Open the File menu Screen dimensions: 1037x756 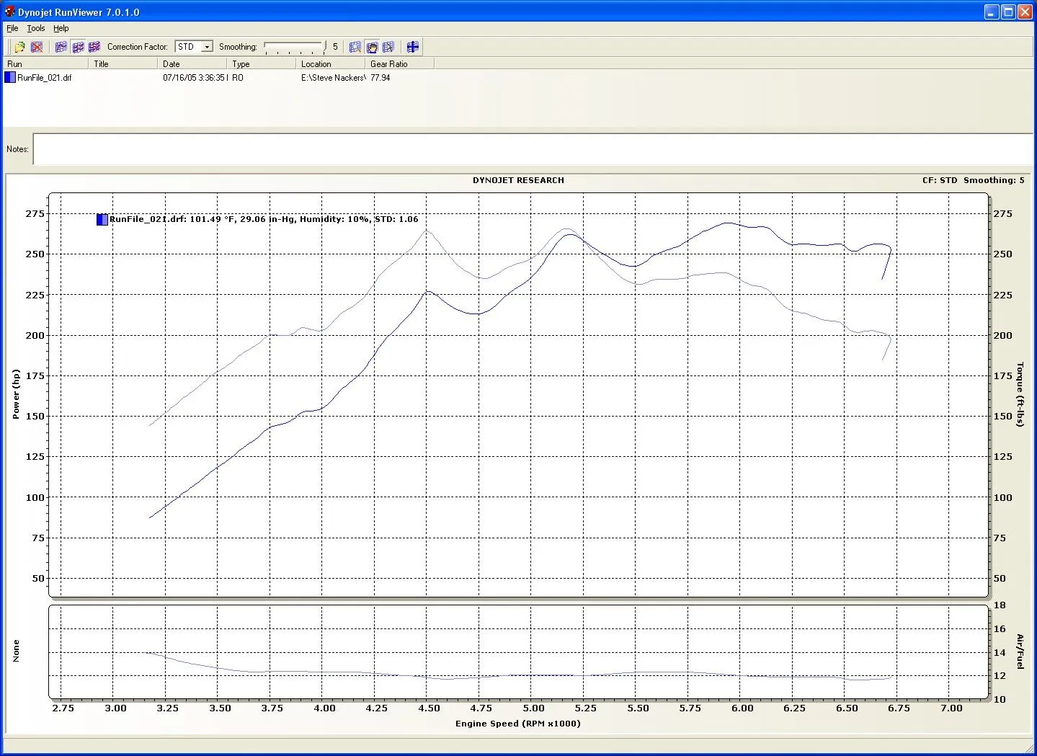click(x=12, y=28)
